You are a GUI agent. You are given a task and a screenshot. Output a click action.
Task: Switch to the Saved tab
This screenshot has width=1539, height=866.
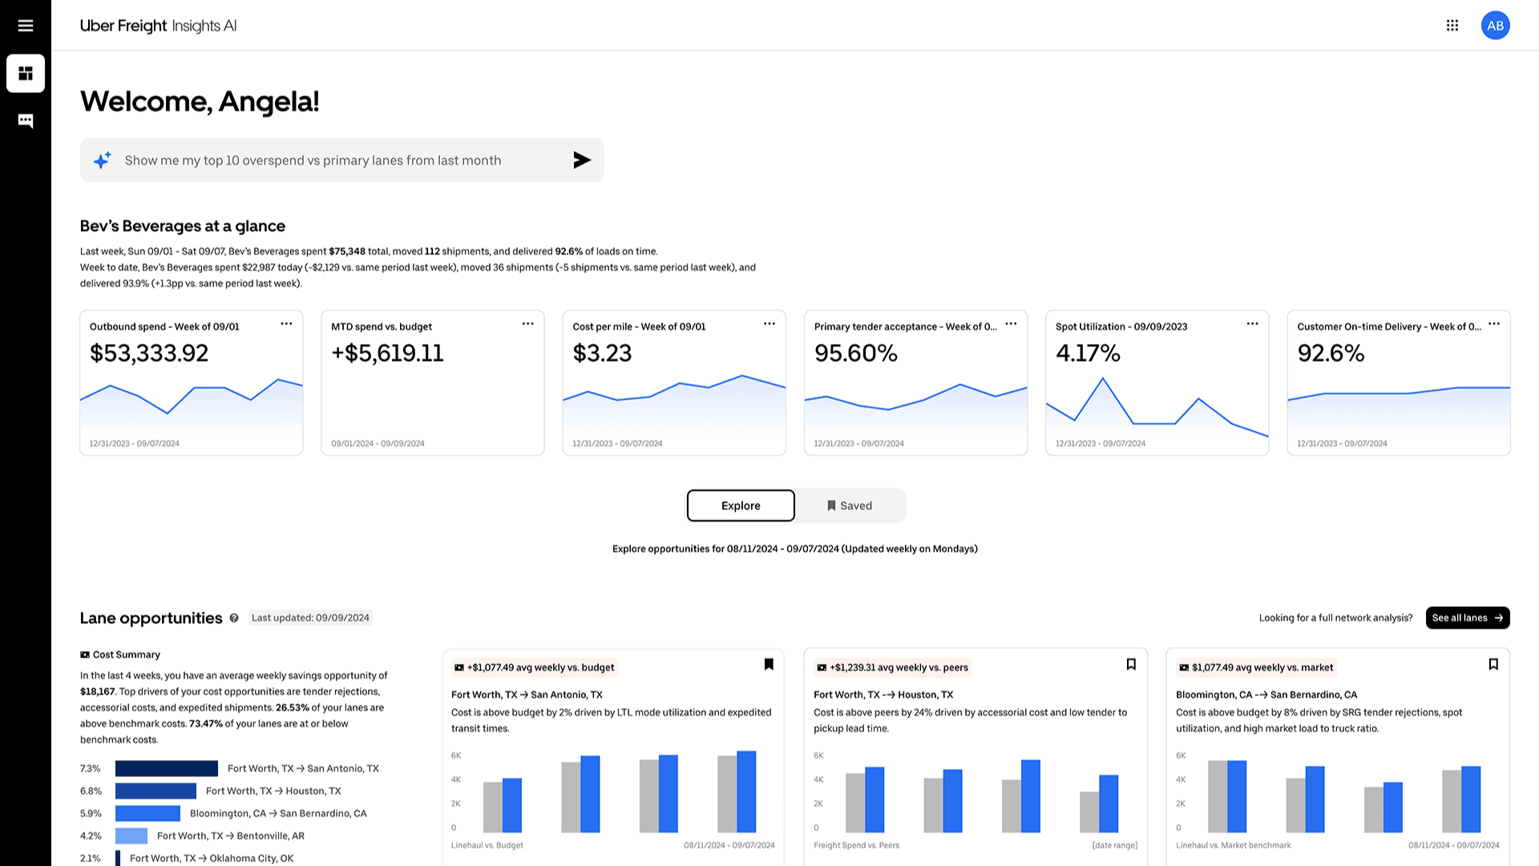[x=850, y=506]
